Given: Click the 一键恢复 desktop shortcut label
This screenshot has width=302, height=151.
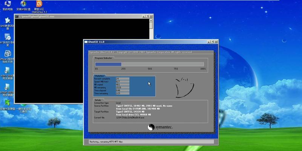Looking at the screenshot, I should tap(23, 110).
